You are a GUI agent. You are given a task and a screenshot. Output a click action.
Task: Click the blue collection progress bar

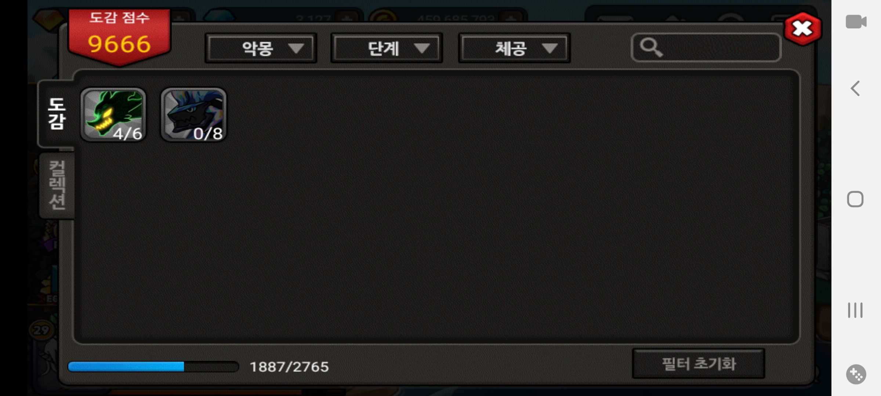[153, 367]
